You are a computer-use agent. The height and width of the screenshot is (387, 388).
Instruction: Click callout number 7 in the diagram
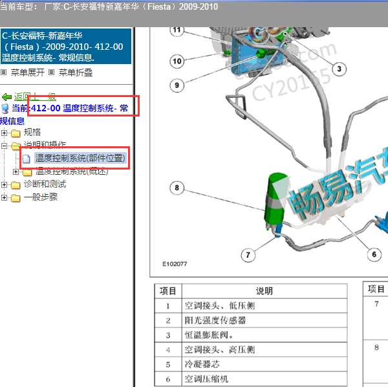tap(248, 255)
